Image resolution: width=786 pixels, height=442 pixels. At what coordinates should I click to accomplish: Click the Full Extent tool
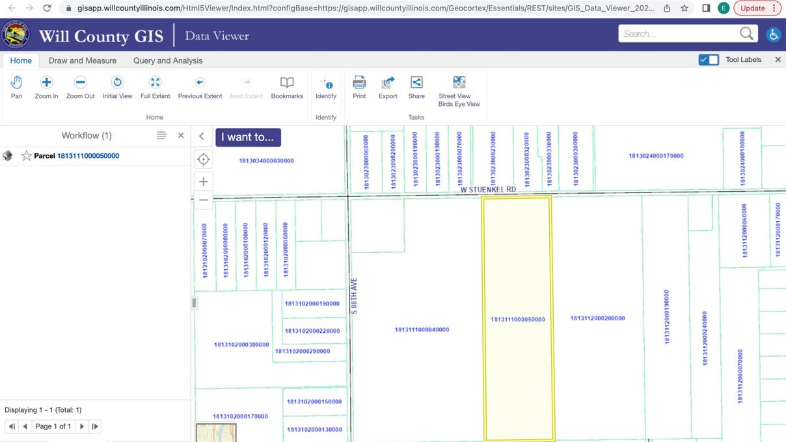pos(155,87)
